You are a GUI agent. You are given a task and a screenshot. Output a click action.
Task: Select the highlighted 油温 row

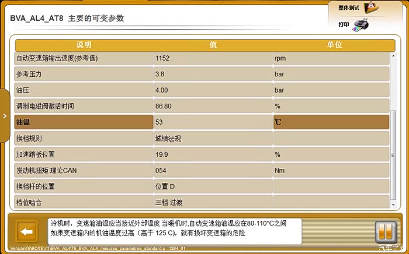(x=202, y=122)
